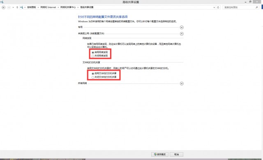Viewport: 263px width, 160px height.
Task: Open the breadcrumb arrow after 控制面板
Action: [38, 7]
